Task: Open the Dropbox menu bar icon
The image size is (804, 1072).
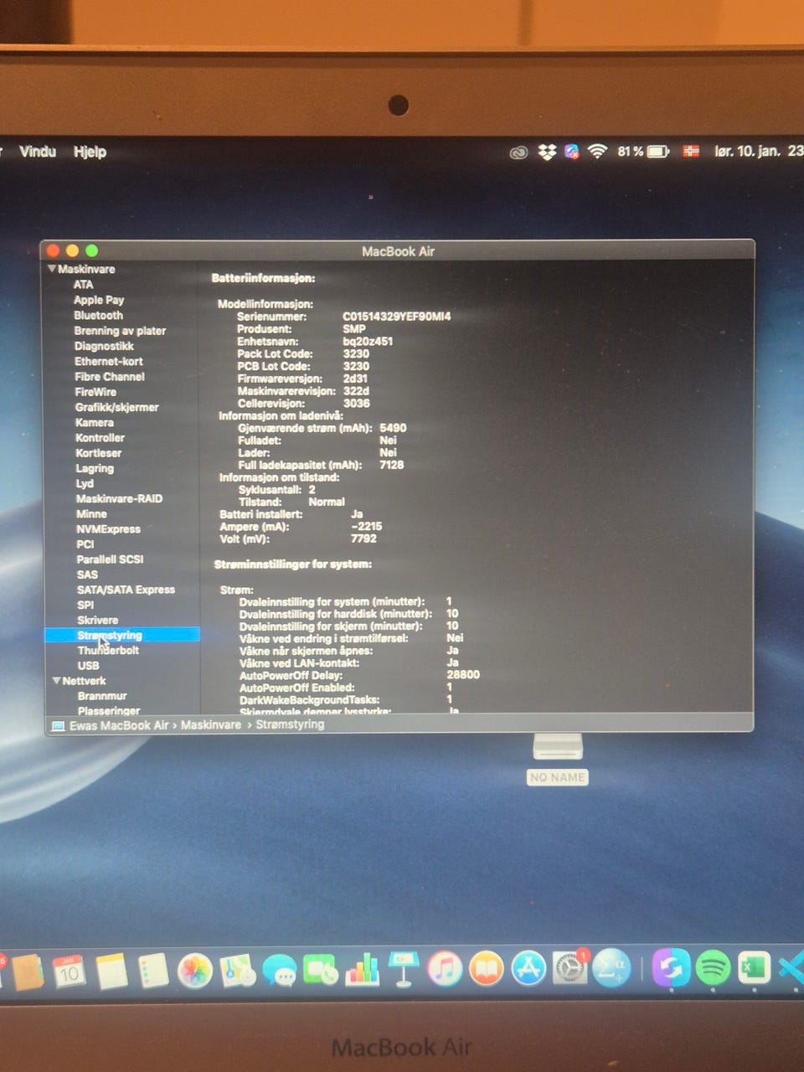Action: pos(547,152)
